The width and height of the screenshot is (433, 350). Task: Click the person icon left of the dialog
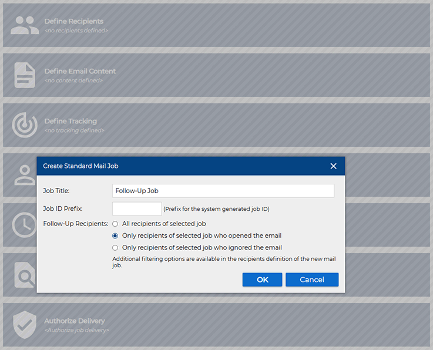[25, 175]
